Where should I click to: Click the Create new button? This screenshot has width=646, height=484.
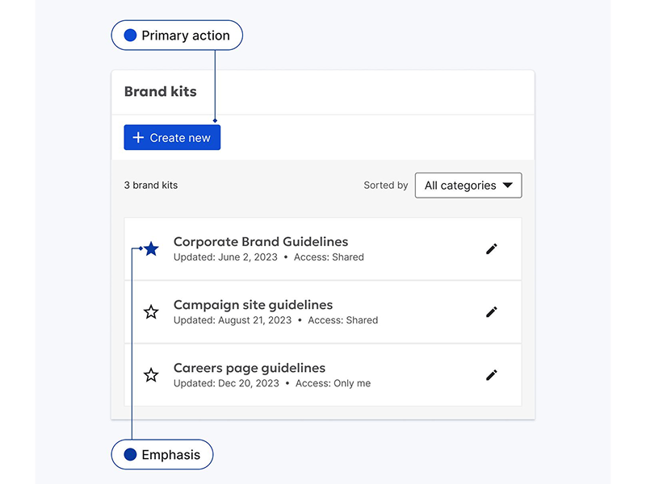click(x=171, y=137)
